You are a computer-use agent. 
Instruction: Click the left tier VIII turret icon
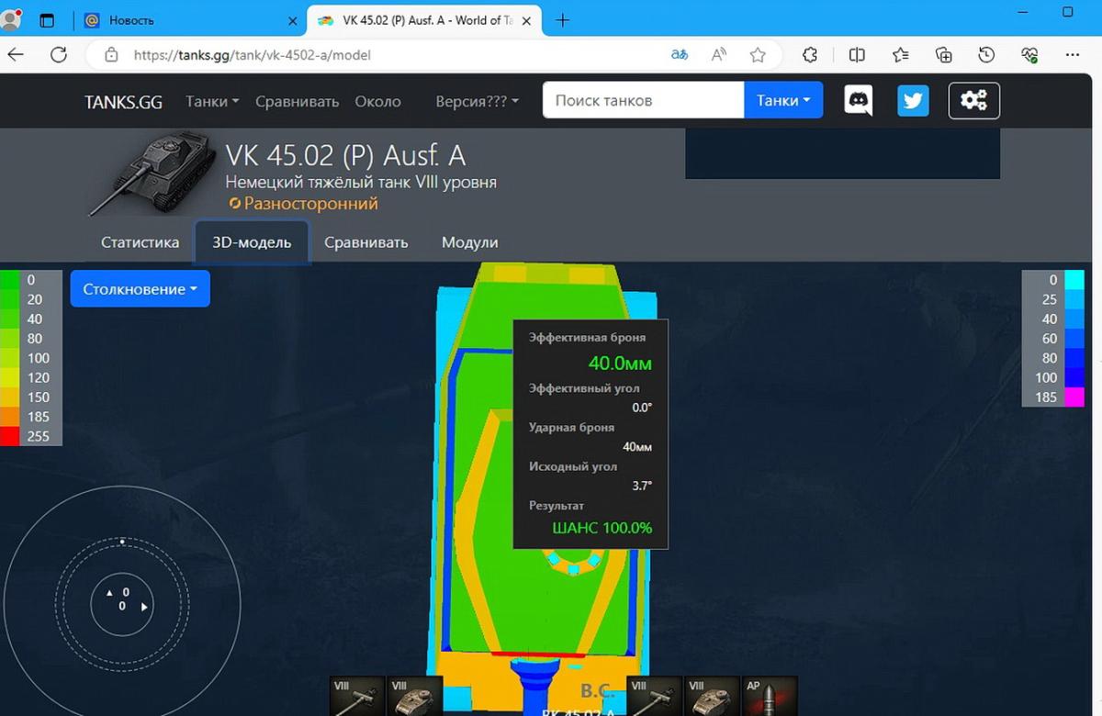pos(415,696)
